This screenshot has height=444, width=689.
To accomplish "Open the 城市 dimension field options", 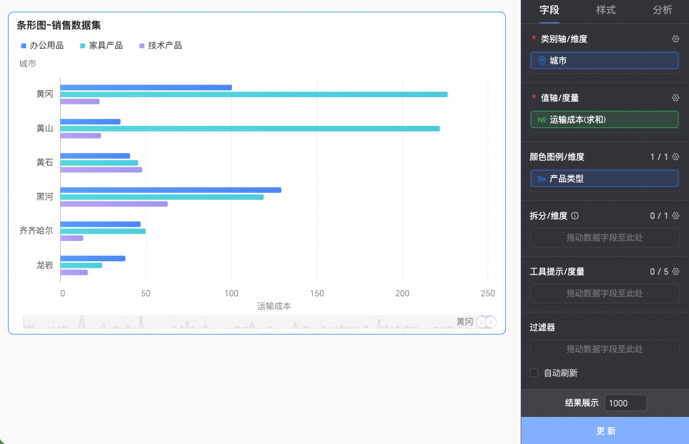I will click(604, 61).
